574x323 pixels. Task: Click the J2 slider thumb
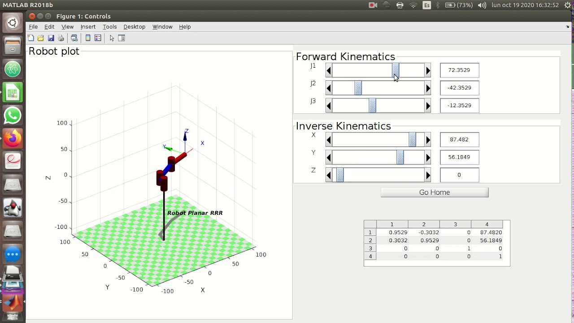(x=358, y=88)
